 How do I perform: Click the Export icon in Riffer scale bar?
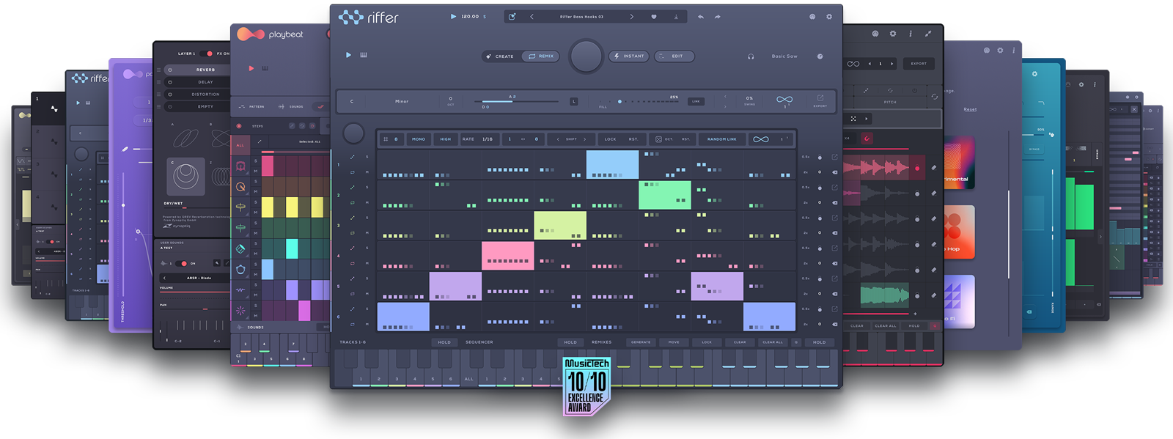click(x=820, y=100)
